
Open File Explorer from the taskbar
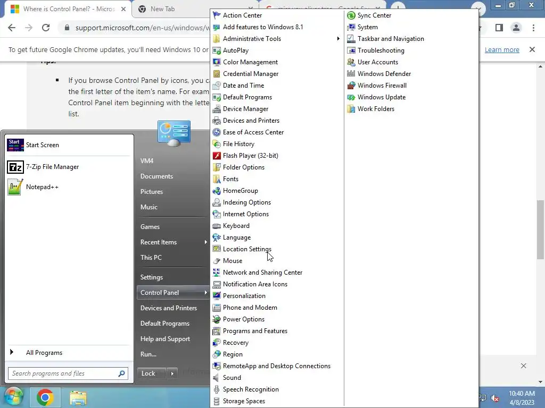78,398
